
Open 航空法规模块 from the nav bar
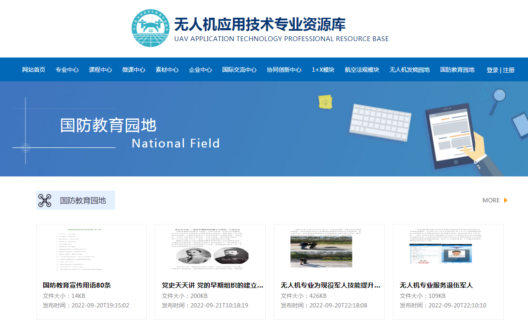[x=362, y=70]
